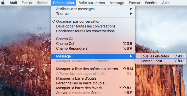
Task: Open the Aide menu
Action: click(166, 3)
